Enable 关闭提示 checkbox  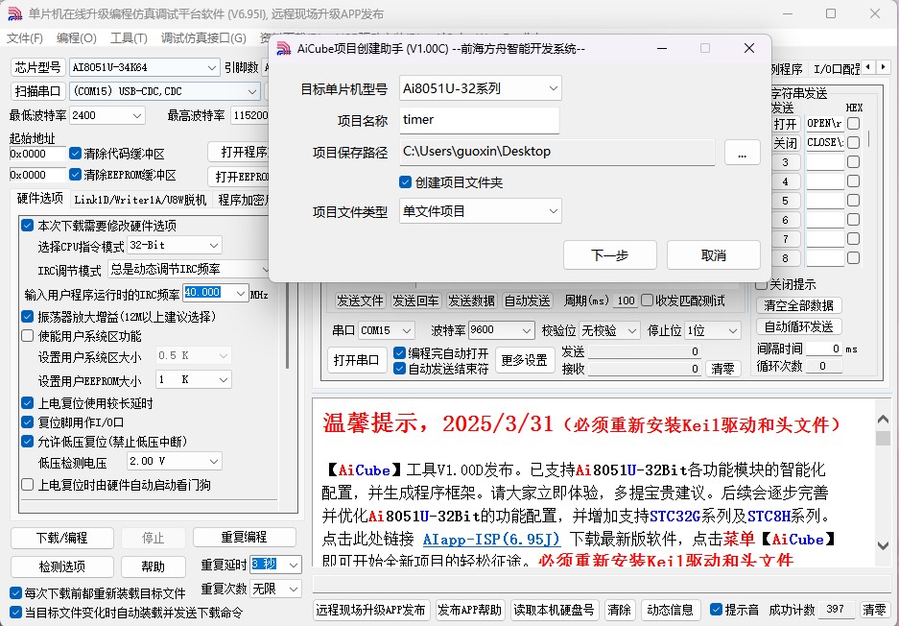[x=762, y=284]
